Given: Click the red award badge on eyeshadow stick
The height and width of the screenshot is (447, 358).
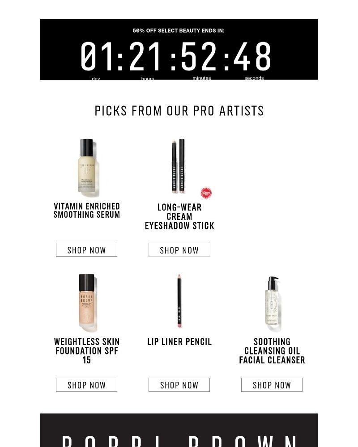Looking at the screenshot, I should pos(206,191).
